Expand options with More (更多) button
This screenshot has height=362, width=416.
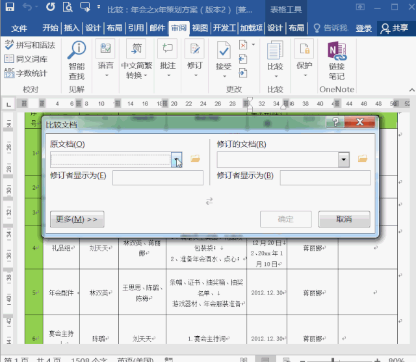click(77, 219)
